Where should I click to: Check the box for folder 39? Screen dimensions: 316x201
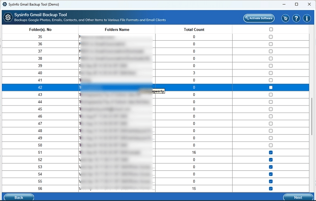[x=271, y=66]
